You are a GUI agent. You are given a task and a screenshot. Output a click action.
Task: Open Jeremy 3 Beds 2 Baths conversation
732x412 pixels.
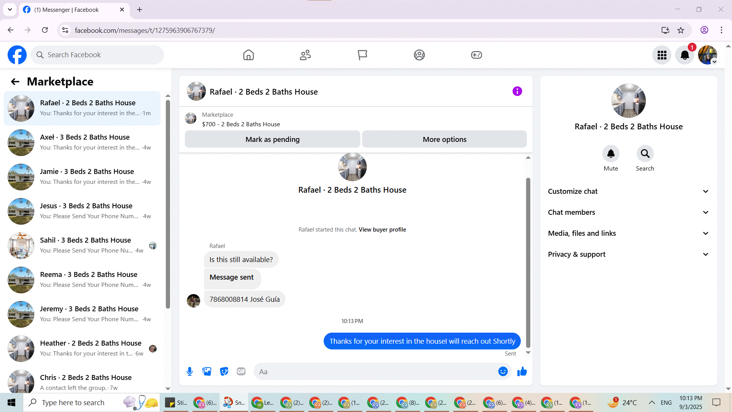(82, 314)
